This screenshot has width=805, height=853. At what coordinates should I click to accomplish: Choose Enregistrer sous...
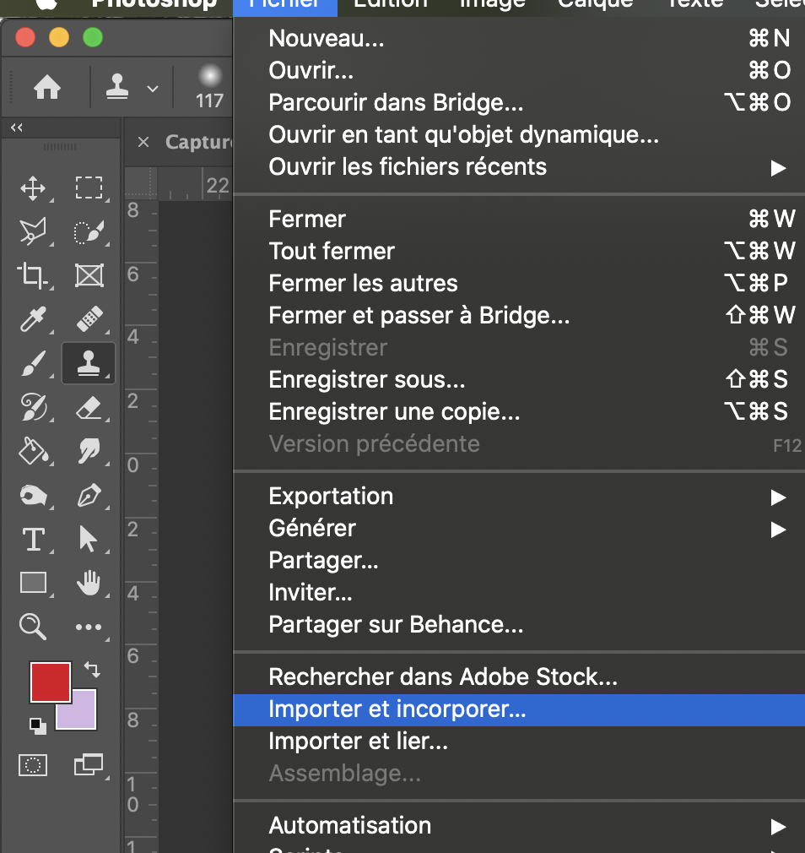tap(519, 380)
